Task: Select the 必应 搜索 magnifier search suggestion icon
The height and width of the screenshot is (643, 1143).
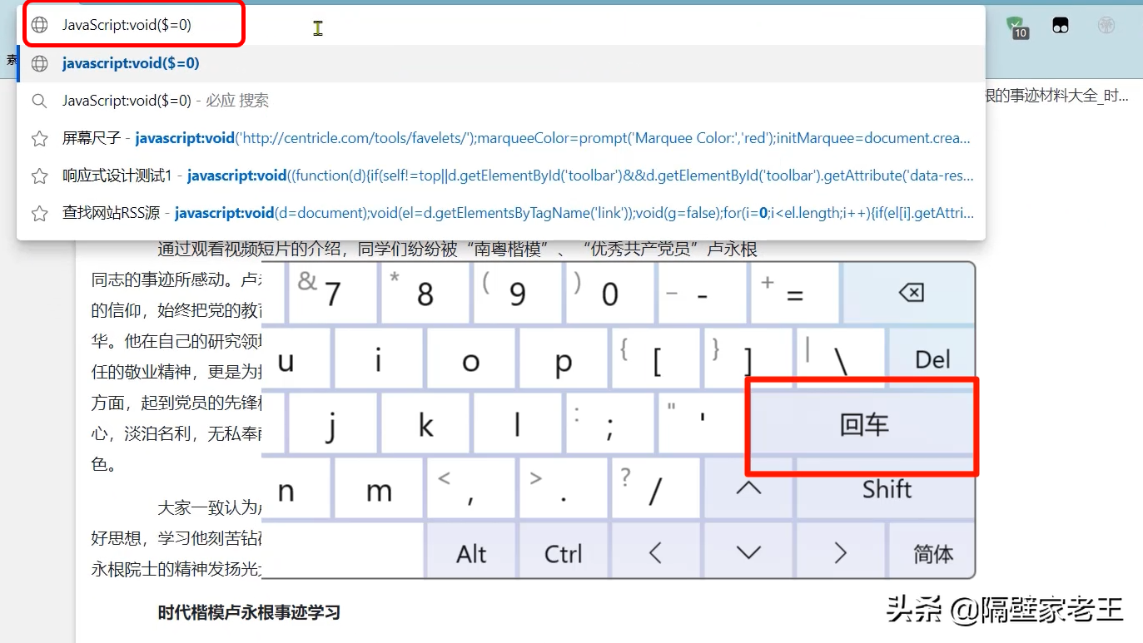Action: pos(39,101)
